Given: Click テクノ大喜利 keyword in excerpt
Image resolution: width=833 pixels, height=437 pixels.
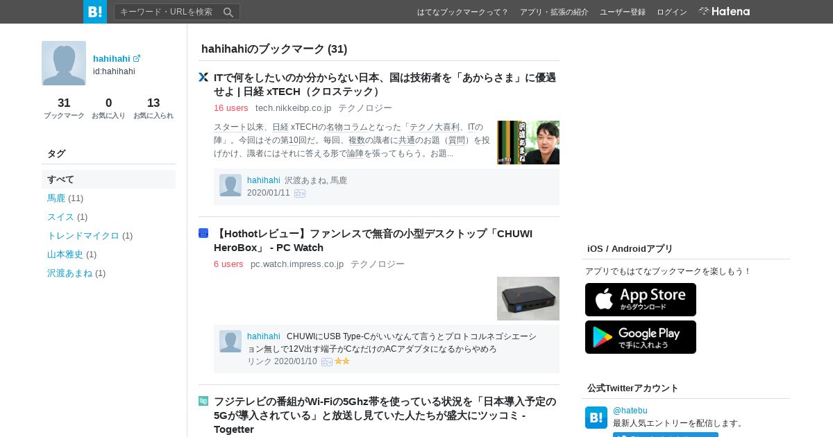Looking at the screenshot, I should click(435, 127).
